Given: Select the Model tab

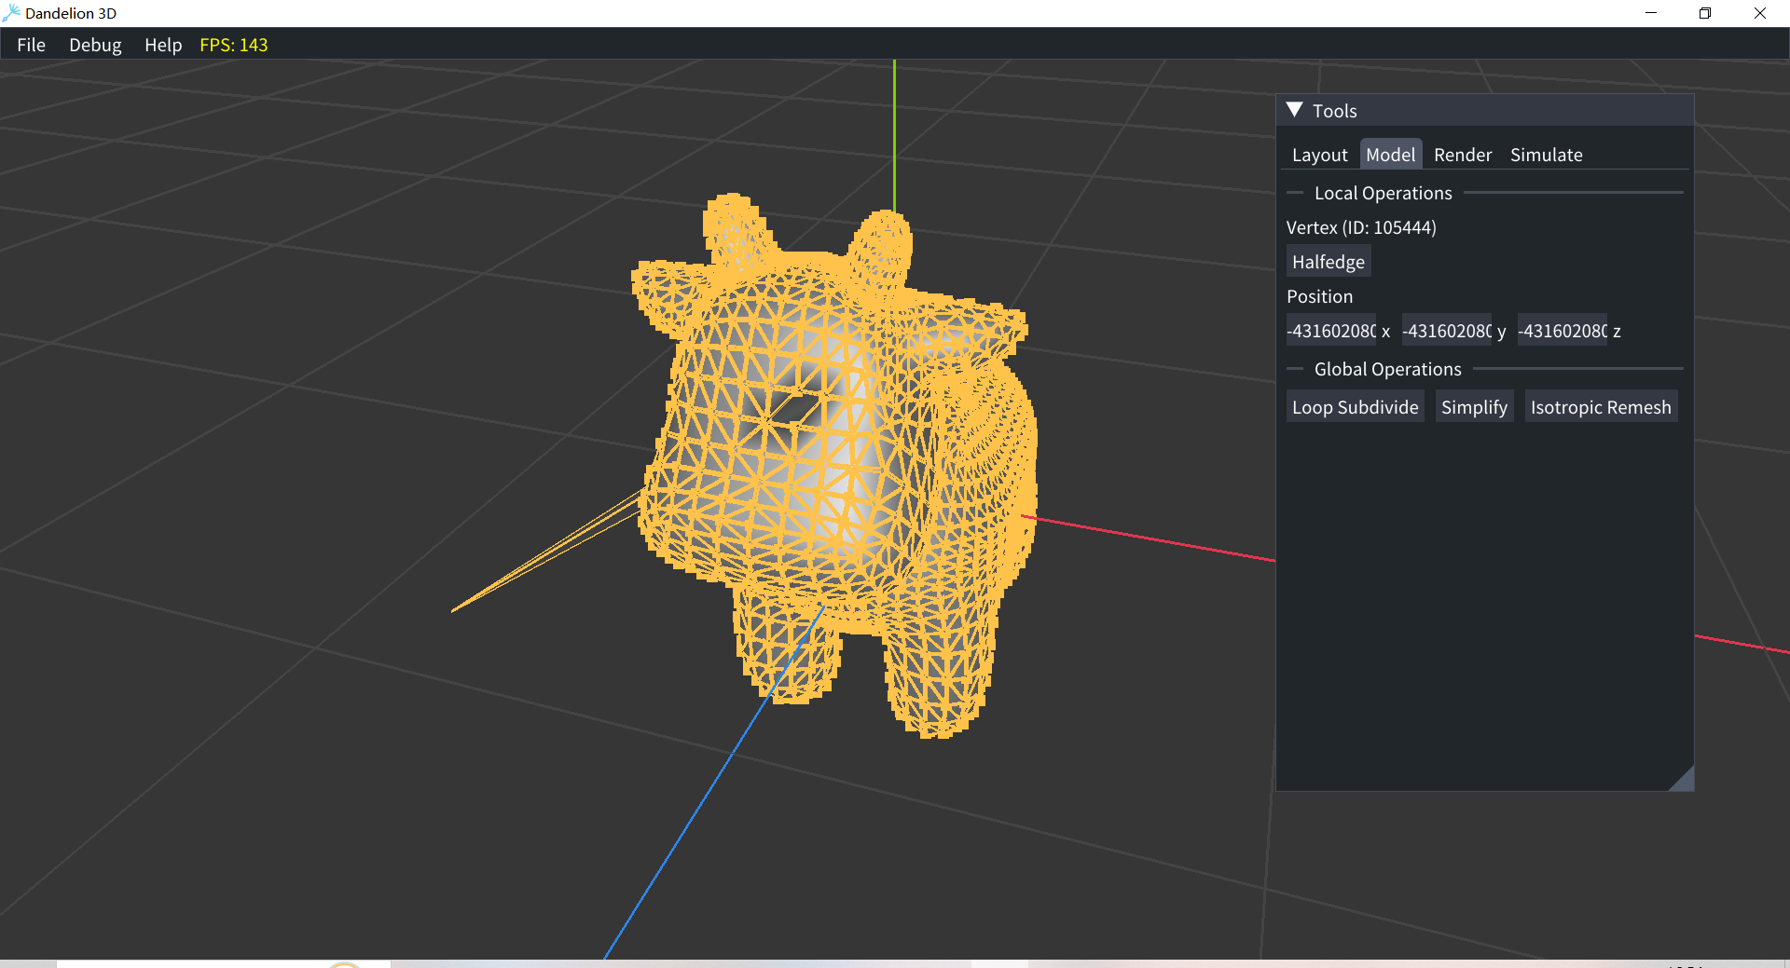Looking at the screenshot, I should point(1390,155).
